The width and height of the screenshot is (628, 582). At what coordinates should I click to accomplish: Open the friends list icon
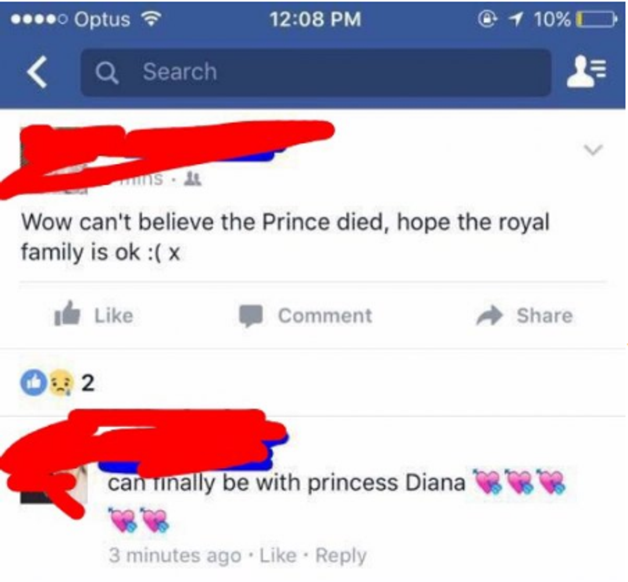587,72
